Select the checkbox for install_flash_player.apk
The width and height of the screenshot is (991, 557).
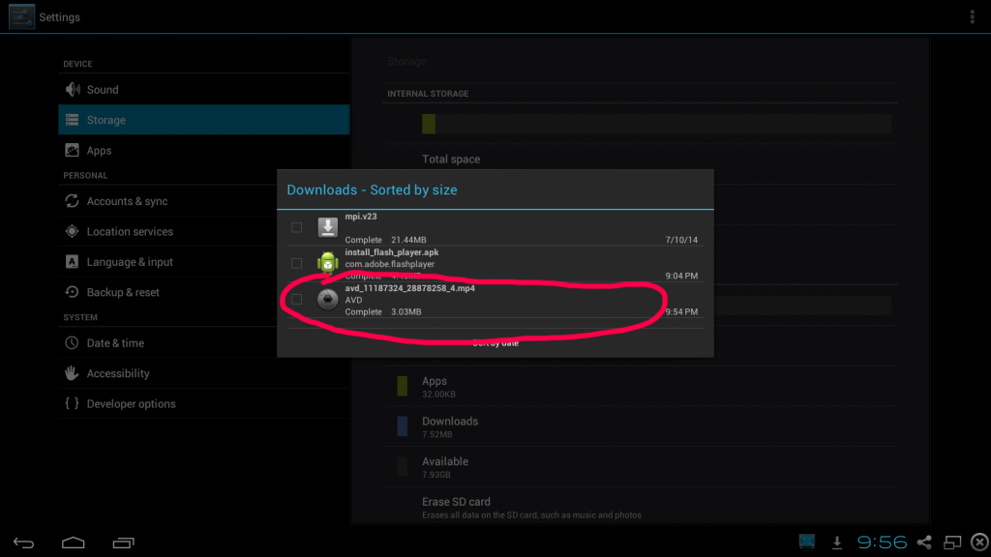[296, 263]
